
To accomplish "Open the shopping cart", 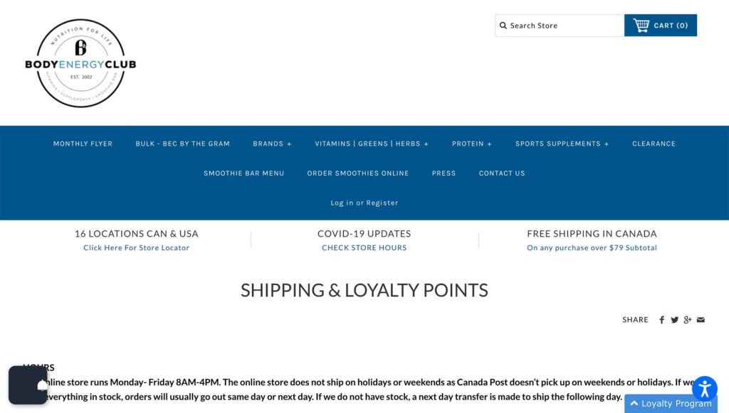I will pos(660,26).
